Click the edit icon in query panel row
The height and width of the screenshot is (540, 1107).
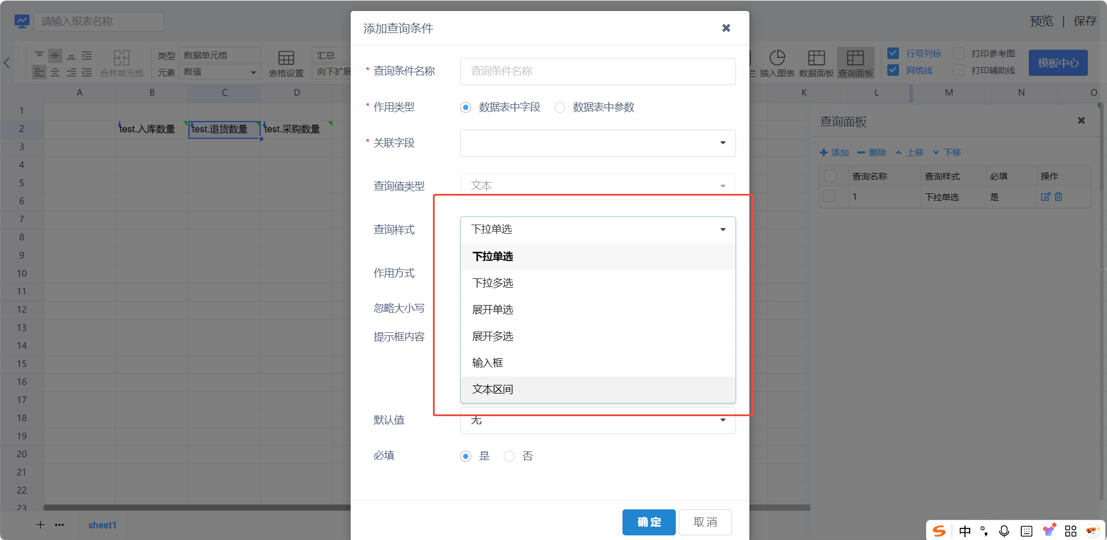pos(1045,197)
